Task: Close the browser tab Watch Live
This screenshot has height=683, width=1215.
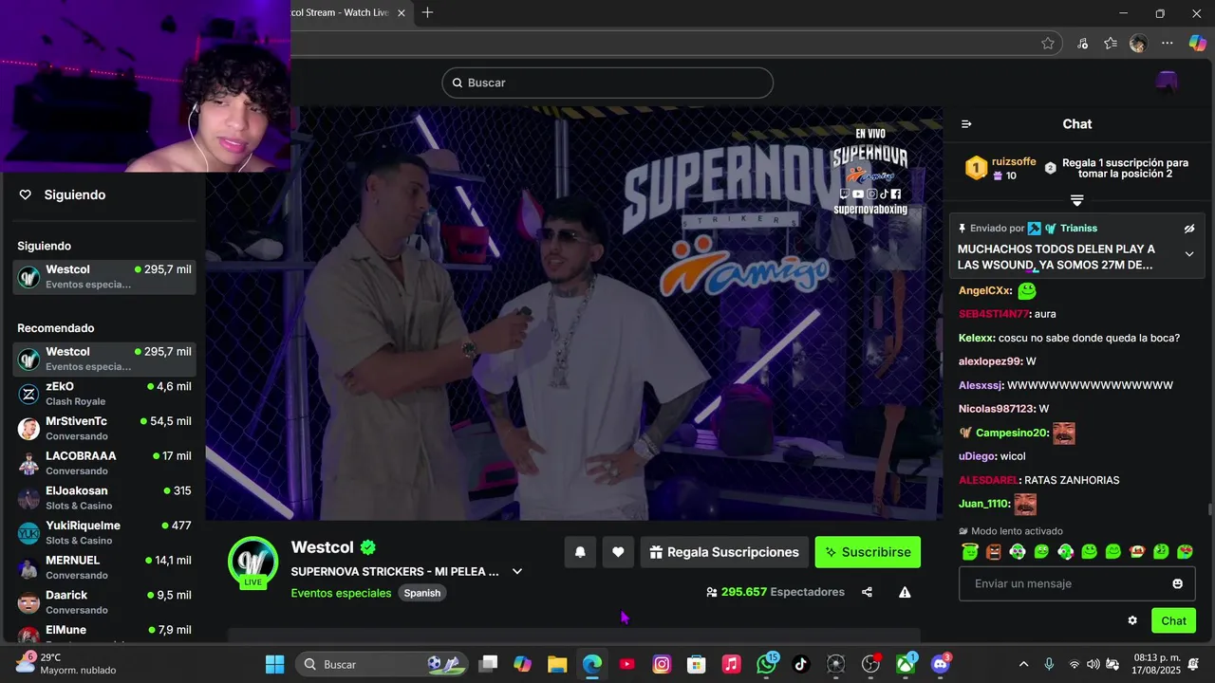Action: 402,12
